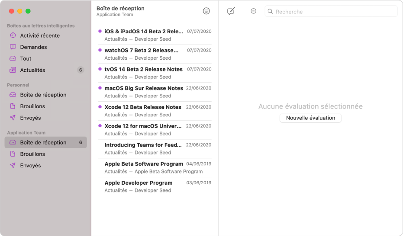Open watchOS 7 Beta 2 Release message
The width and height of the screenshot is (403, 237).
click(155, 54)
